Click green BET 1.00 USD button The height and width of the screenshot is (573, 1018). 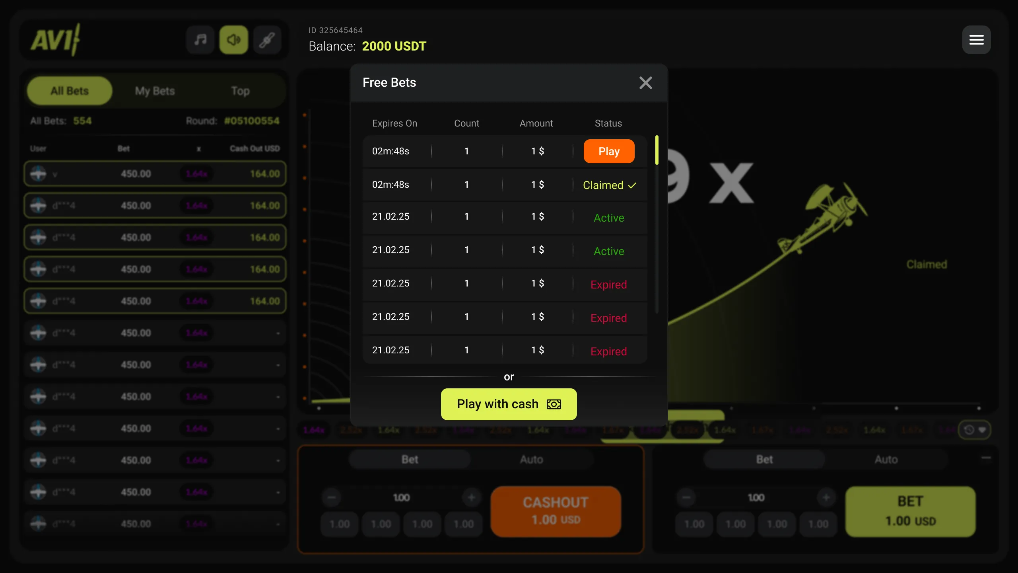pos(910,511)
